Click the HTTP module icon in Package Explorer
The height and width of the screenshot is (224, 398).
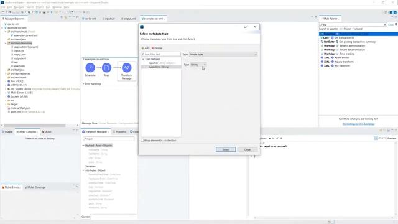(x=9, y=85)
